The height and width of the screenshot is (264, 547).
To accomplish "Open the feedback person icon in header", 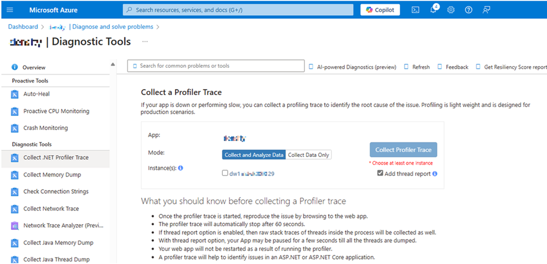I will (x=486, y=10).
